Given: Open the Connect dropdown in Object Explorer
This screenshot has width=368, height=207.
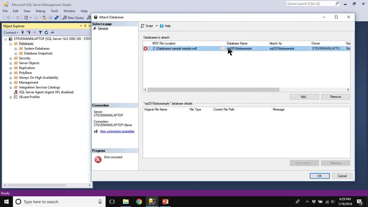Looking at the screenshot, I should [11, 32].
